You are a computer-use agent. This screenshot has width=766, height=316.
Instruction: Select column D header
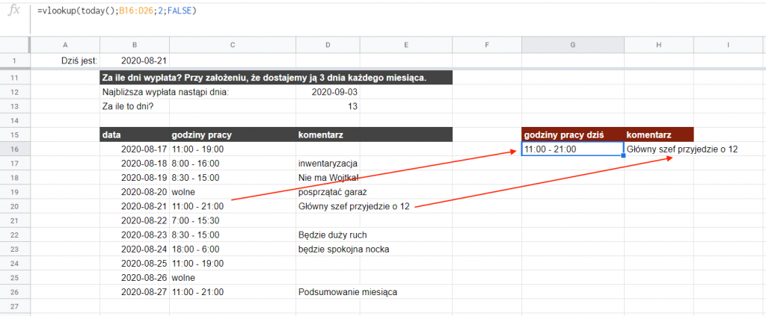[328, 45]
